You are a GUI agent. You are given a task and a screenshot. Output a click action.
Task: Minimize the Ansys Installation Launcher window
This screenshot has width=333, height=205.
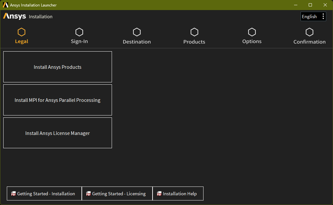[x=296, y=5]
